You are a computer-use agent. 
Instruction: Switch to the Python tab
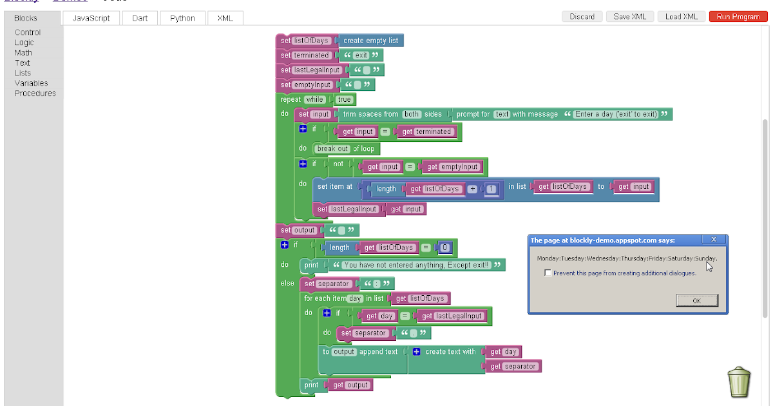[182, 17]
